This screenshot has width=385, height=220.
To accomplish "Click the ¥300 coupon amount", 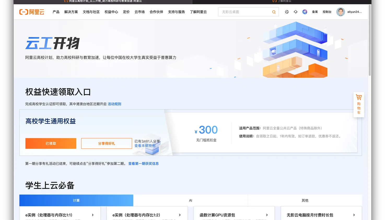I will (206, 130).
